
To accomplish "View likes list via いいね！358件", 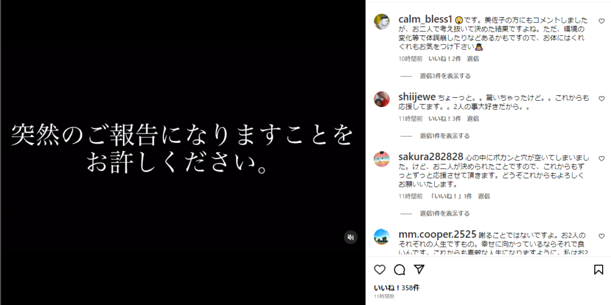I will (397, 288).
